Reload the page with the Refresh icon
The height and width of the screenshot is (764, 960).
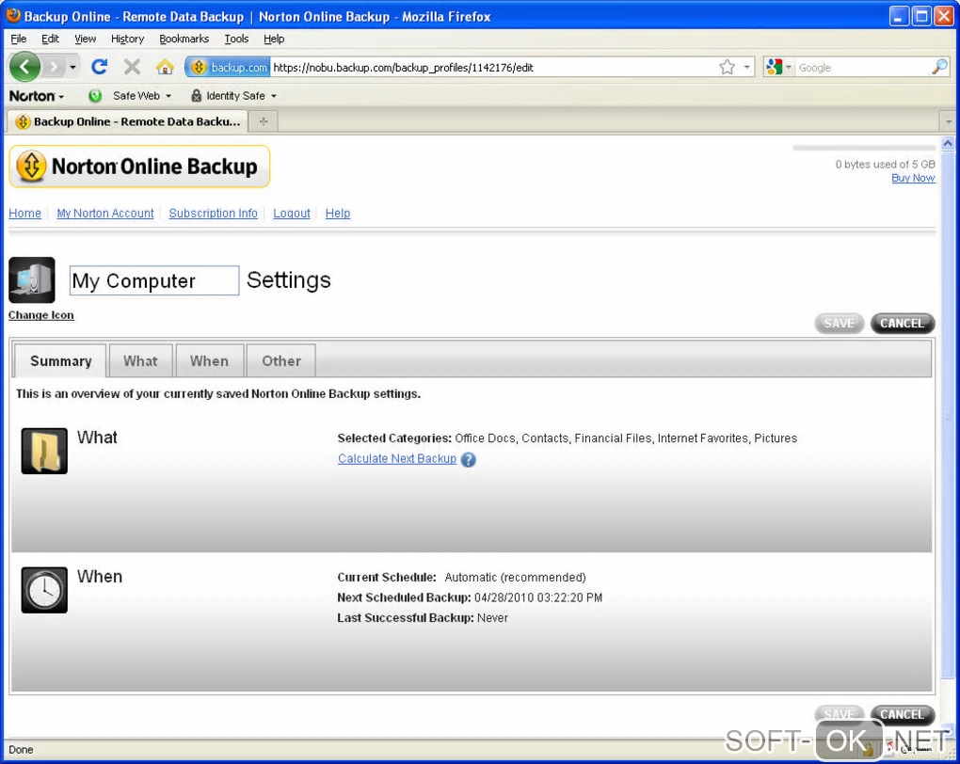[99, 67]
